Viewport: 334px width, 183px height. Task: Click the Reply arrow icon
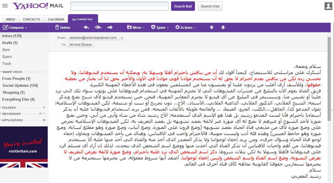pyautogui.click(x=86, y=28)
